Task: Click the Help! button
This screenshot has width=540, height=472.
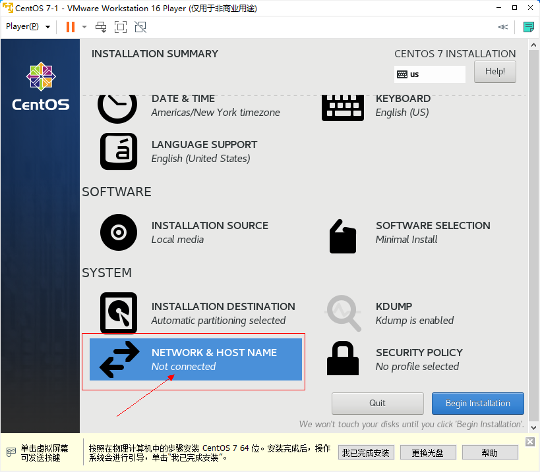Action: (x=495, y=72)
